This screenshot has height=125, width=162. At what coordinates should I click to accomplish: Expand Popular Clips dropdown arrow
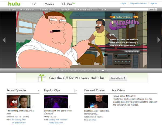click(76, 91)
